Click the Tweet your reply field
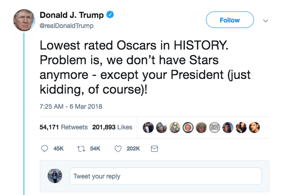This screenshot has width=281, height=195. click(165, 176)
